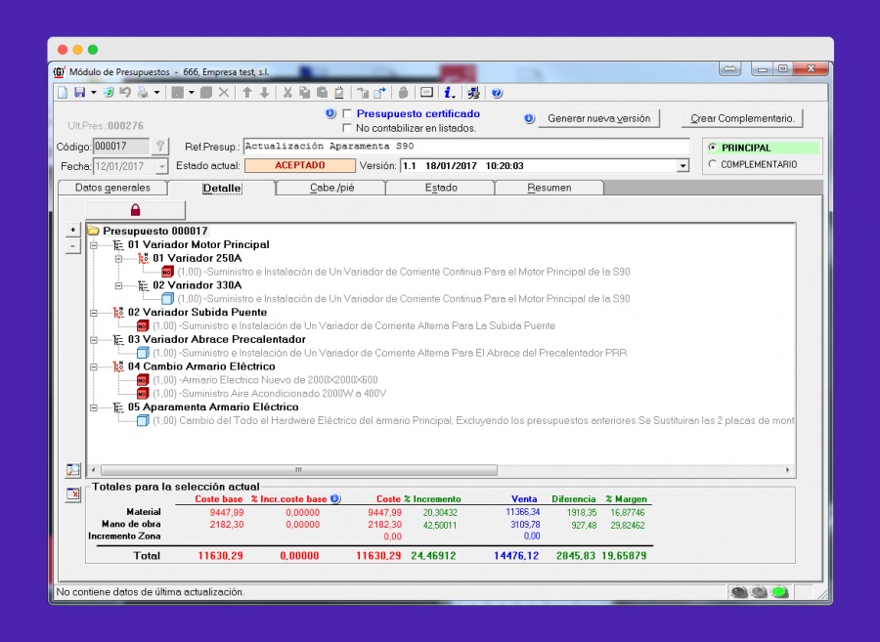Click the double arrow button in title bar
This screenshot has height=642, width=880.
(x=729, y=69)
